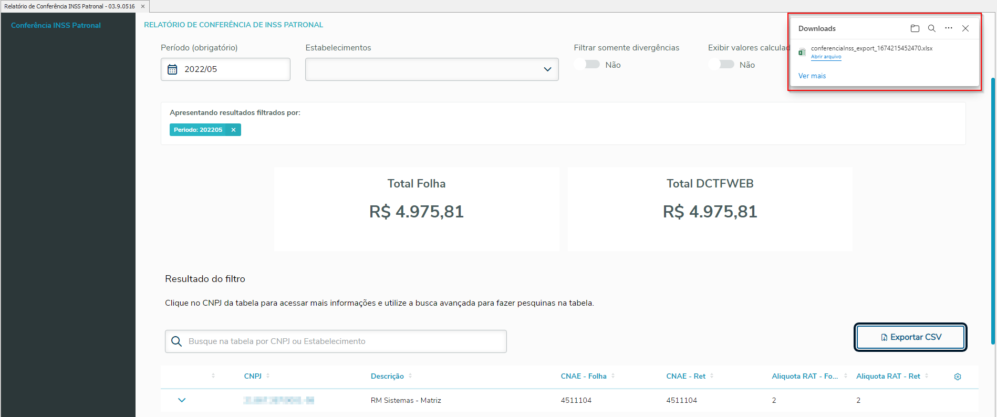Open more options in Downloads panel
Viewport: 997px width, 417px height.
949,28
